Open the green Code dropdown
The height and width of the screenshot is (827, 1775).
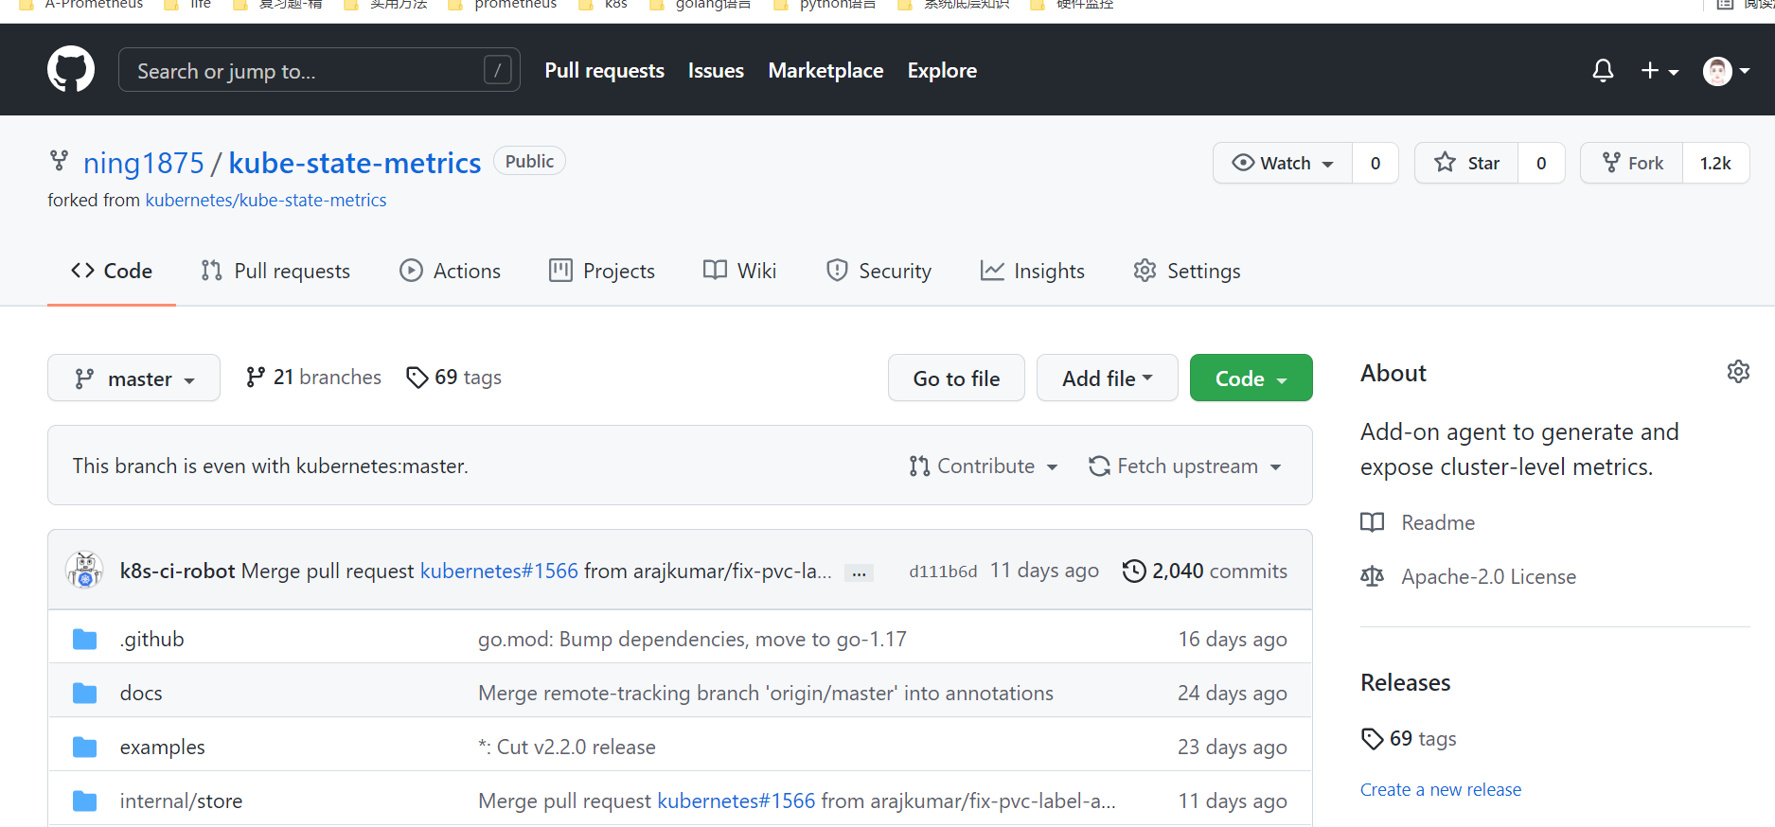tap(1251, 378)
